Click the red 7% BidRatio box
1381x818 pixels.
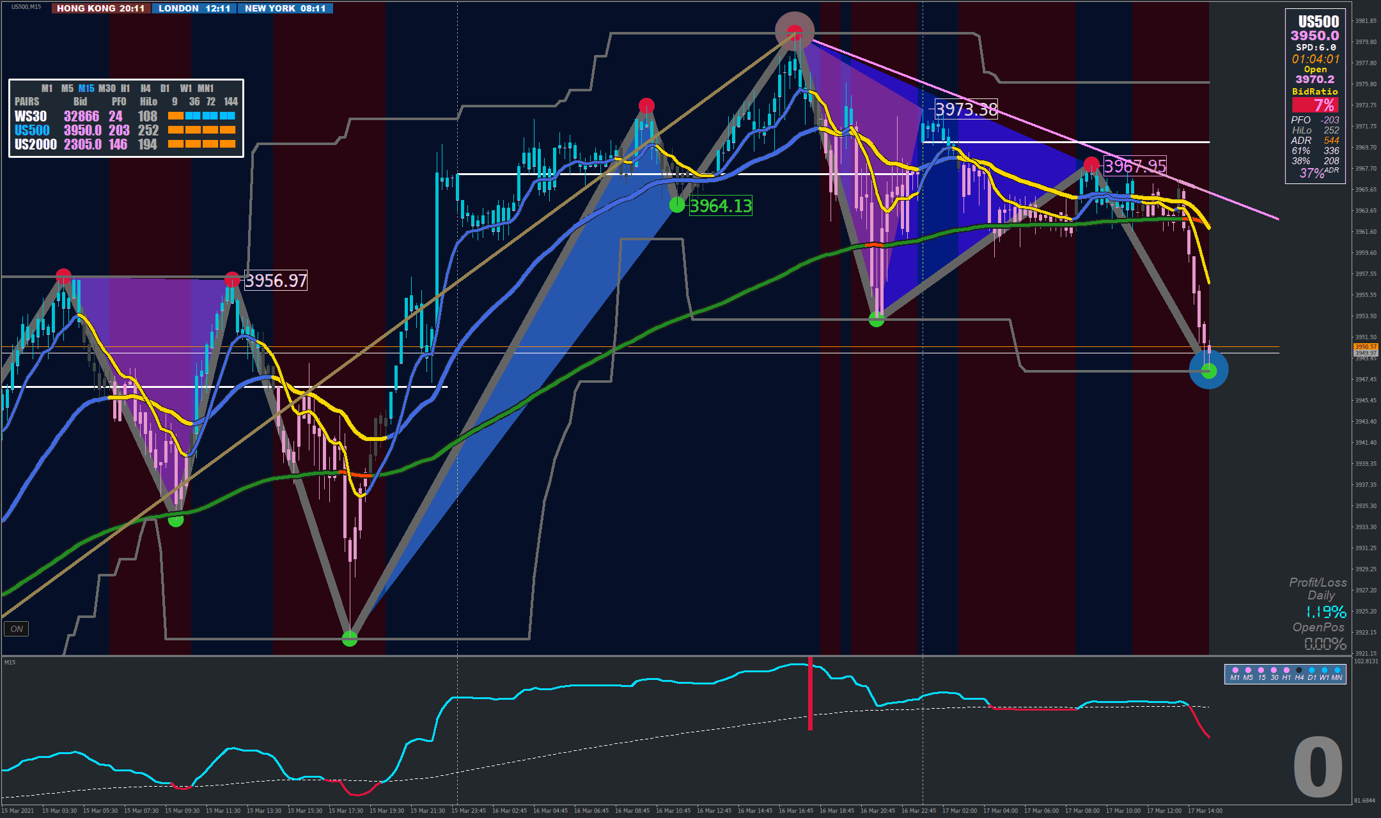pyautogui.click(x=1315, y=105)
